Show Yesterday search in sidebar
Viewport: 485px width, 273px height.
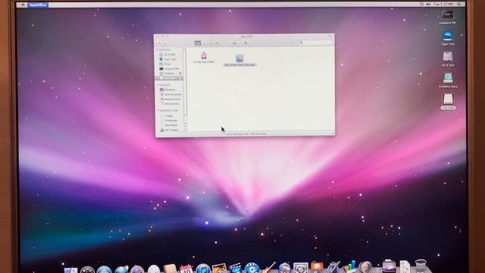[170, 121]
